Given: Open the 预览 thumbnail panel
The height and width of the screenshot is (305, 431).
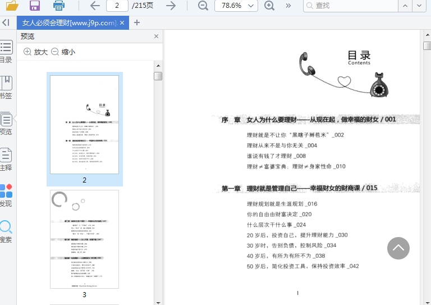Looking at the screenshot, I should click(6, 124).
